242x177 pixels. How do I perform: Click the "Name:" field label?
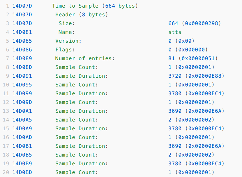[x=67, y=32]
